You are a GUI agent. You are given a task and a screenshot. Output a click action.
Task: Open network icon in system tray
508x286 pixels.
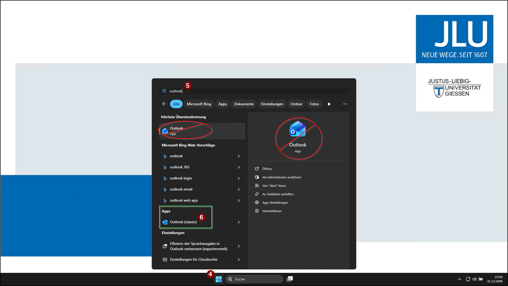[x=468, y=279]
